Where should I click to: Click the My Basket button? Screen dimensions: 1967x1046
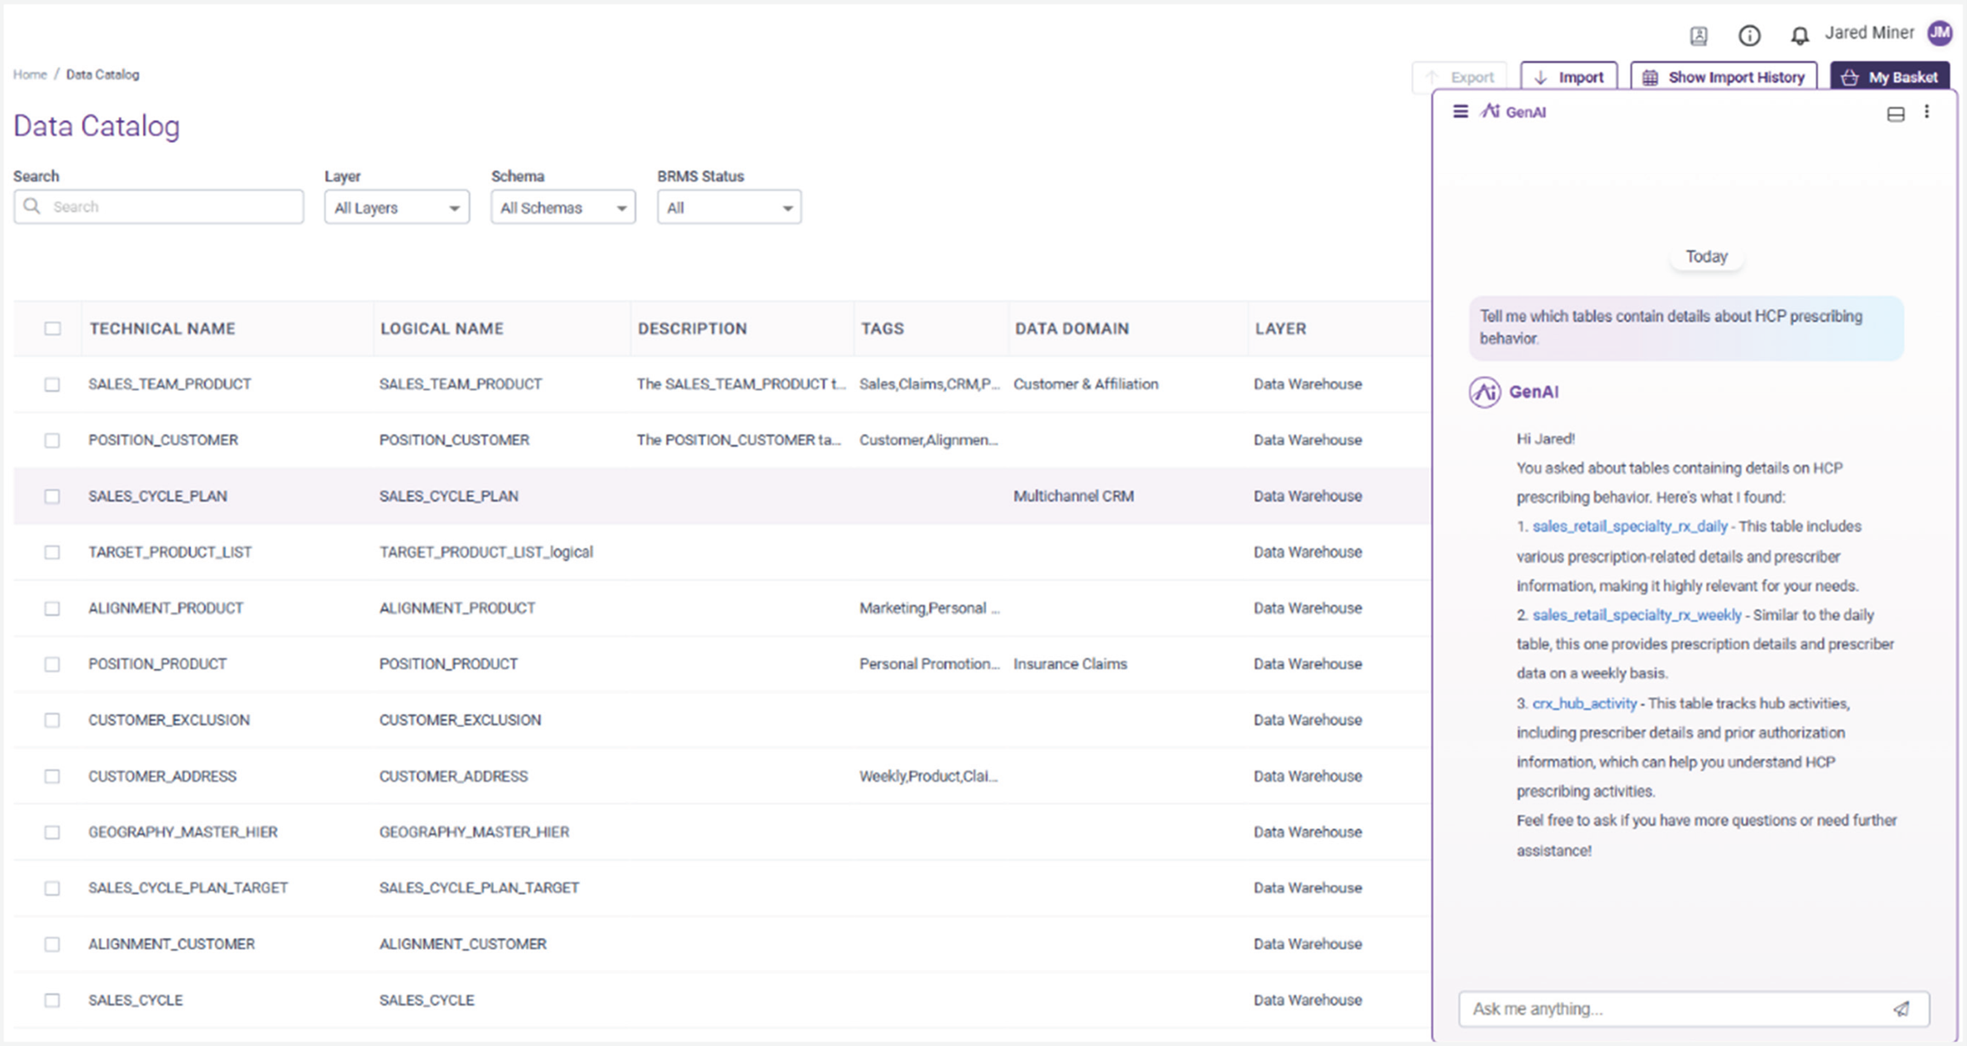(1890, 76)
